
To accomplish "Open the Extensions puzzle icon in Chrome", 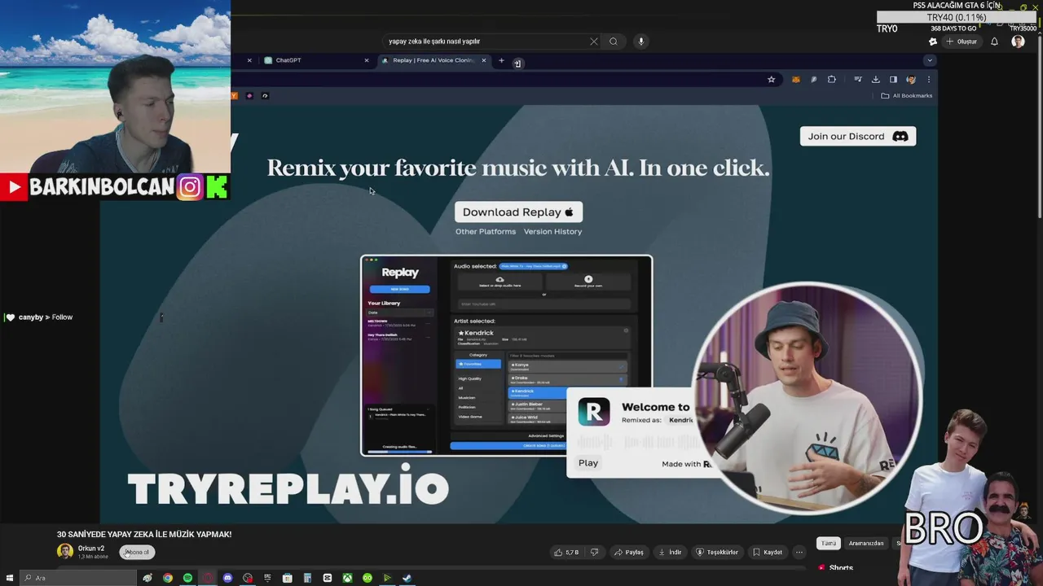I will [832, 79].
